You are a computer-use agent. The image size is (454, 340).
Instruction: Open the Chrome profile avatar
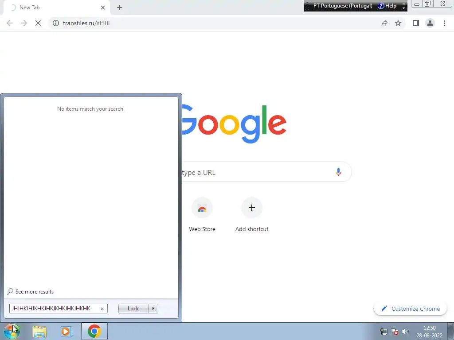[430, 23]
